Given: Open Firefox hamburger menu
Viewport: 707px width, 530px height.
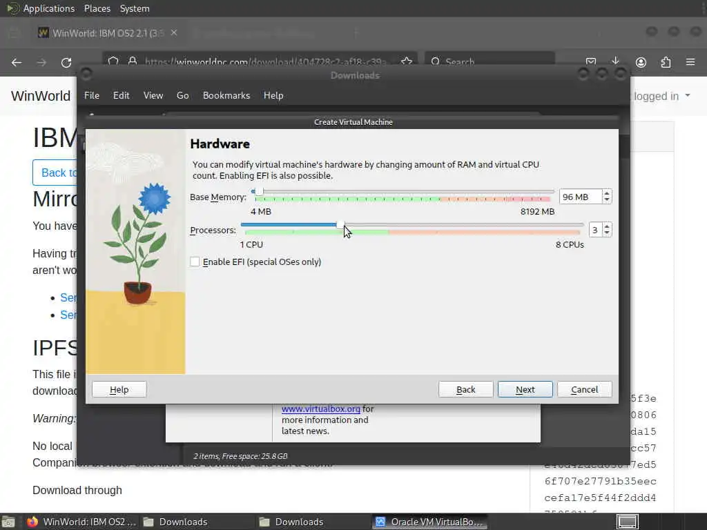Looking at the screenshot, I should (x=690, y=62).
